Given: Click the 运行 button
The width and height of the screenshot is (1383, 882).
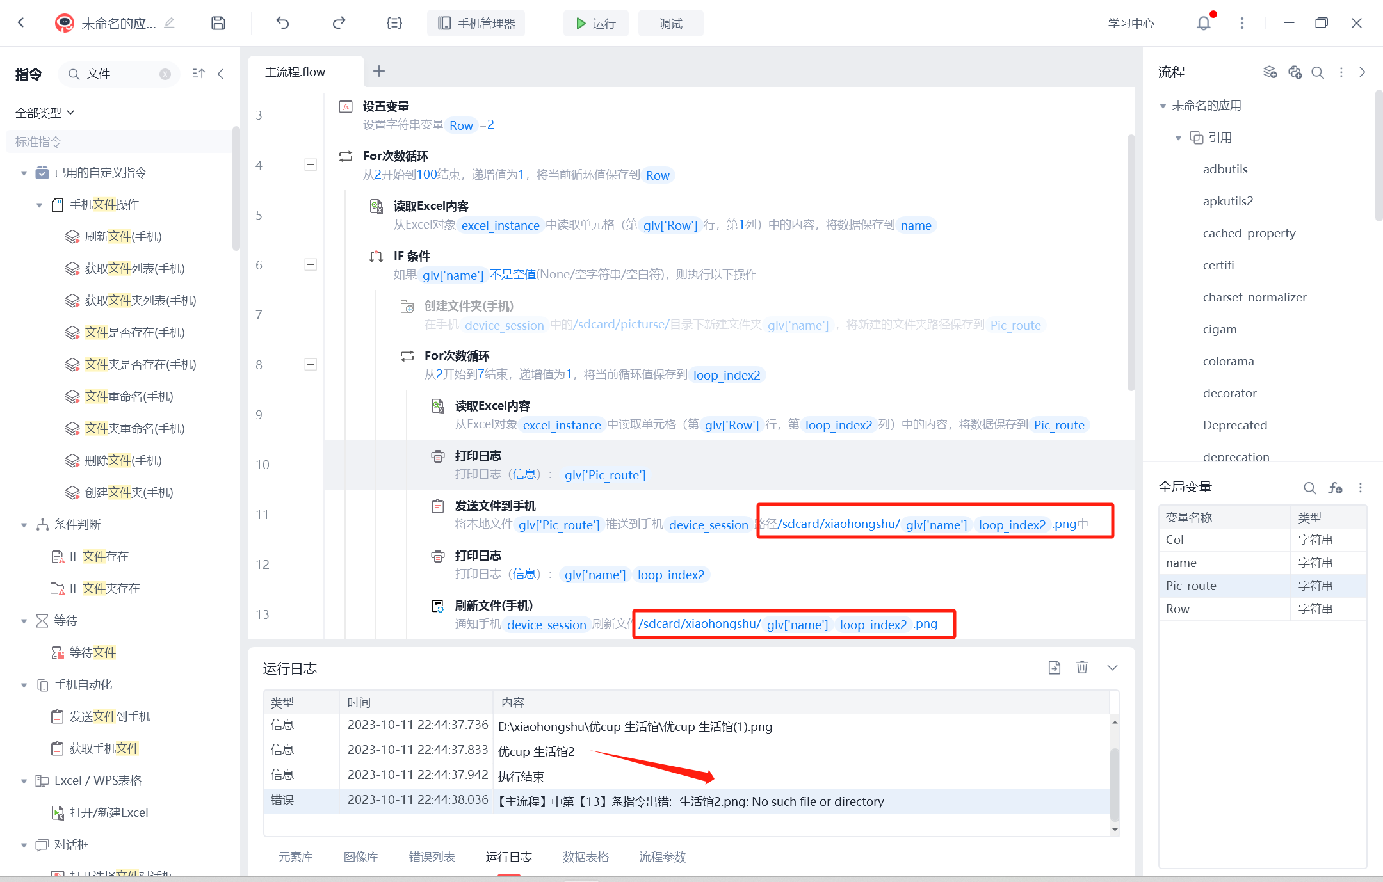Looking at the screenshot, I should 595,23.
